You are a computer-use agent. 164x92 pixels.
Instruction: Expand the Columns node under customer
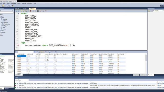pyautogui.click(x=1, y=21)
